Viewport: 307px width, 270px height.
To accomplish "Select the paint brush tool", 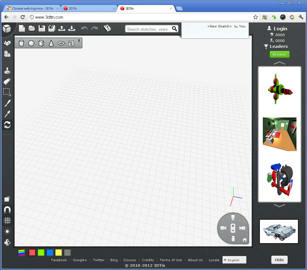I will 7,103.
